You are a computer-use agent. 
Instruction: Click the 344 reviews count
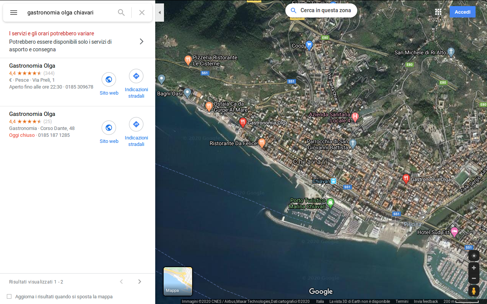[x=49, y=73]
